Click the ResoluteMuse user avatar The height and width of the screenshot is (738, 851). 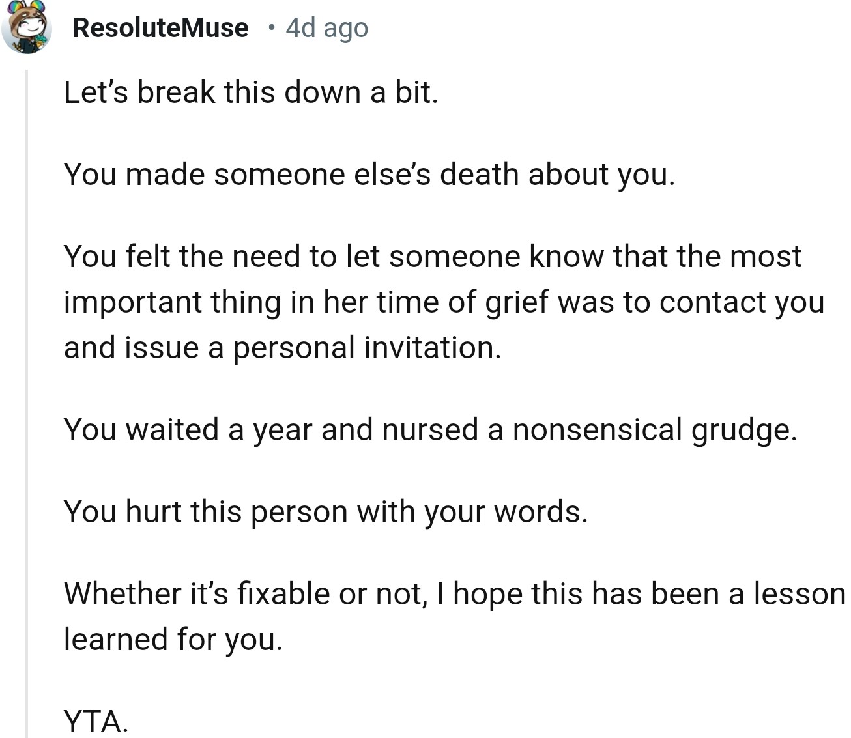27,27
